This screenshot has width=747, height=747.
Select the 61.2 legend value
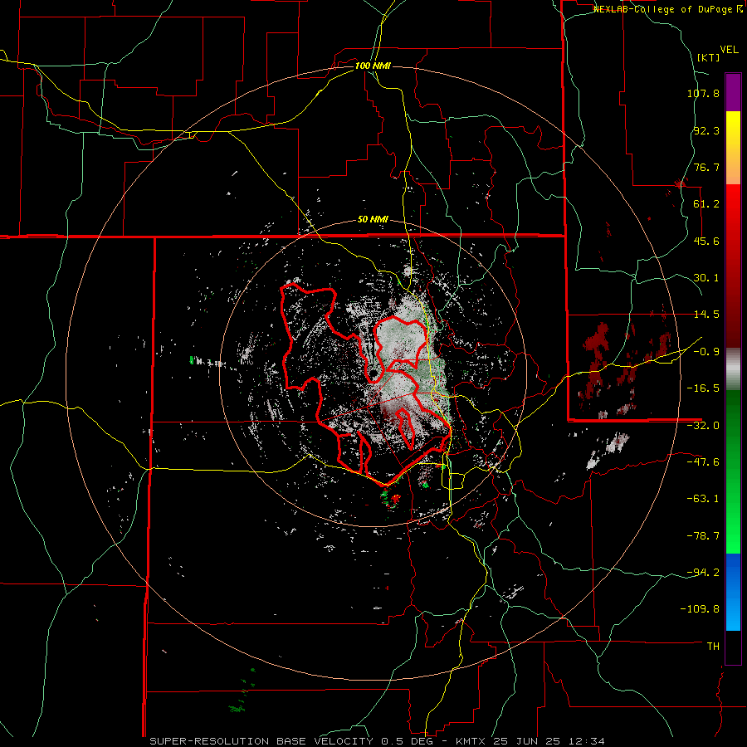706,204
